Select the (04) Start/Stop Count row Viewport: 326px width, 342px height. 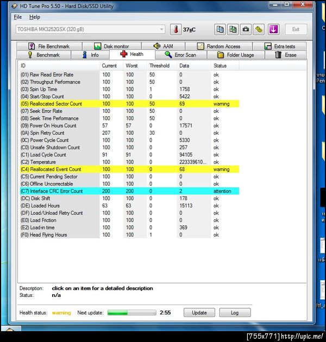tap(129, 97)
